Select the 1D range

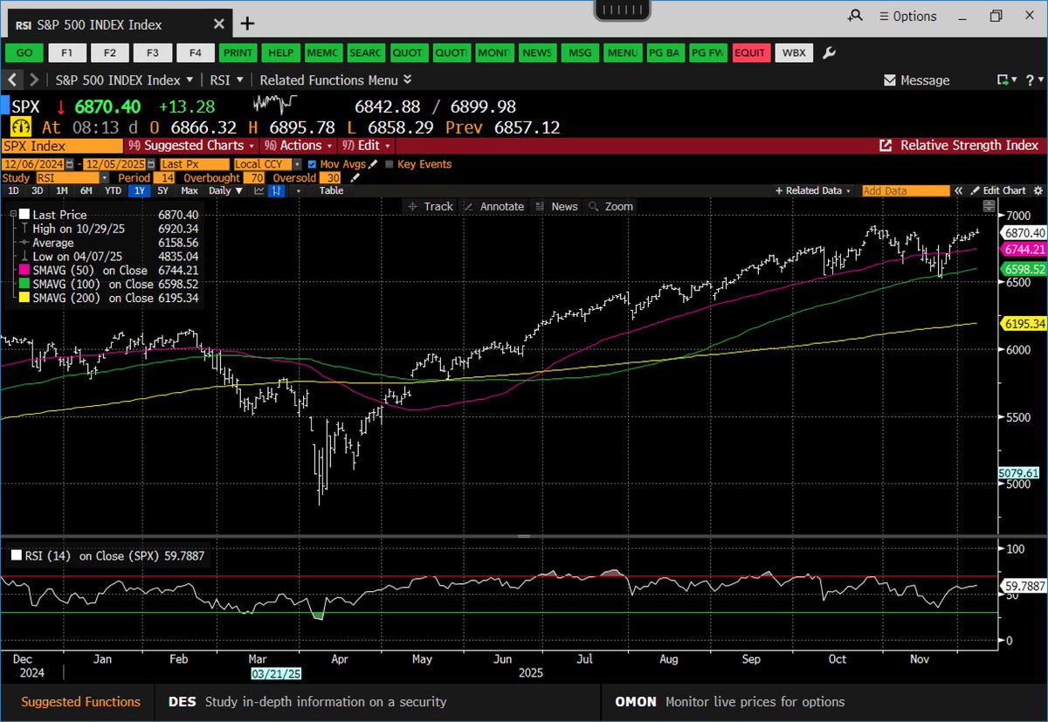point(13,190)
